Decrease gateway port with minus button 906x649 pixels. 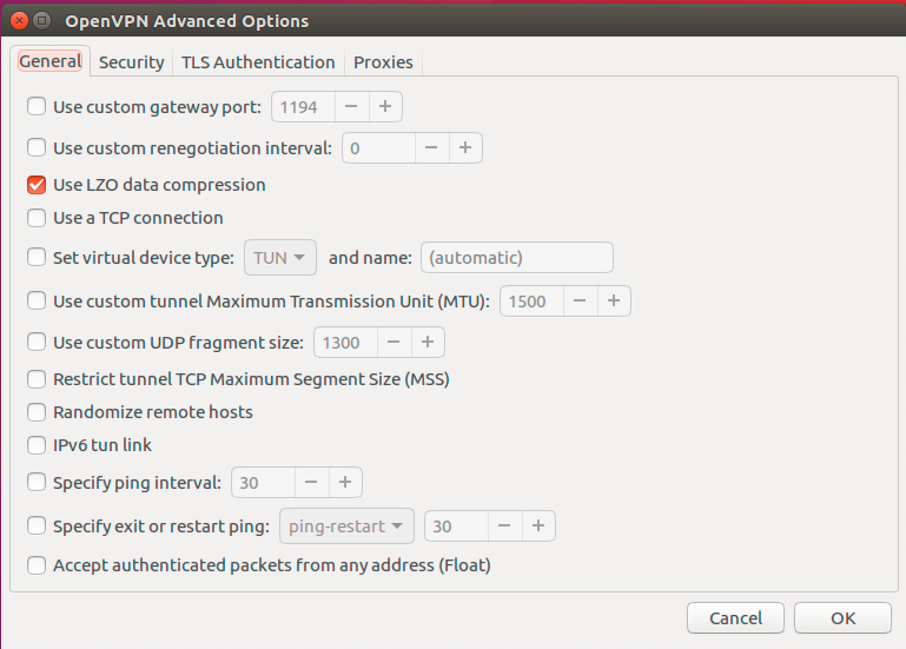point(351,106)
